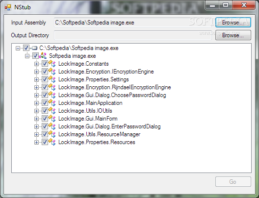Viewport: 259px width, 198px height.
Task: Expand the LockImage.Encryption.RijndaelEncryptionEngine node
Action: tap(36, 87)
